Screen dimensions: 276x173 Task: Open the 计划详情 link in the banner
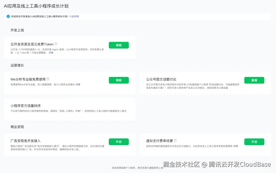coord(75,16)
